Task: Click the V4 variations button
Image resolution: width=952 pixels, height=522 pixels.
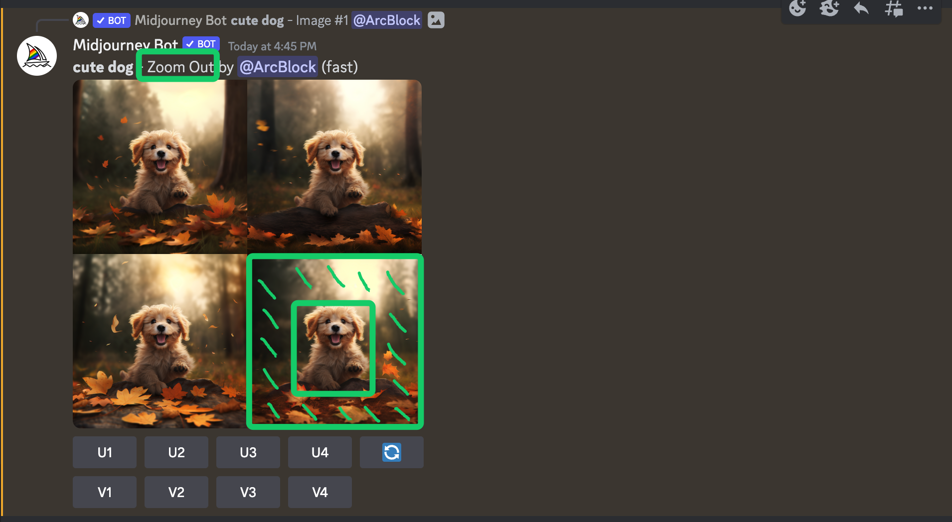Action: (320, 492)
